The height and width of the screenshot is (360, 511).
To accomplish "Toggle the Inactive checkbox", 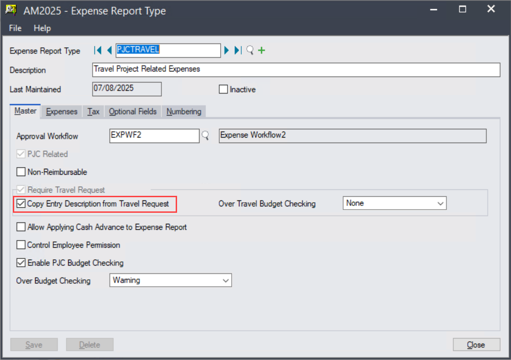I will click(223, 89).
